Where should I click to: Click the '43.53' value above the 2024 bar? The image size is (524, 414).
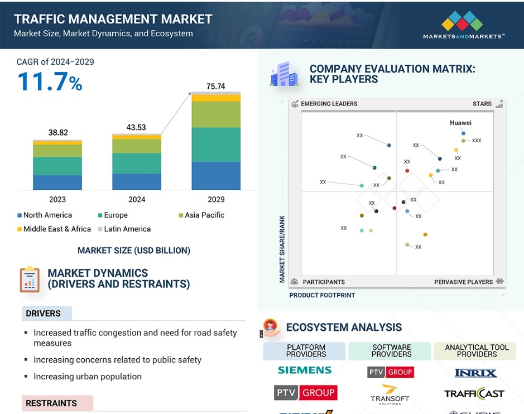click(x=136, y=127)
